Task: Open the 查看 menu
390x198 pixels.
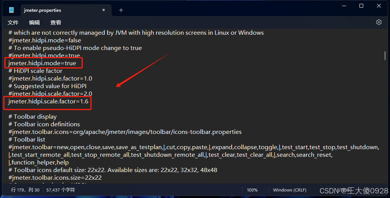Action: (56, 23)
